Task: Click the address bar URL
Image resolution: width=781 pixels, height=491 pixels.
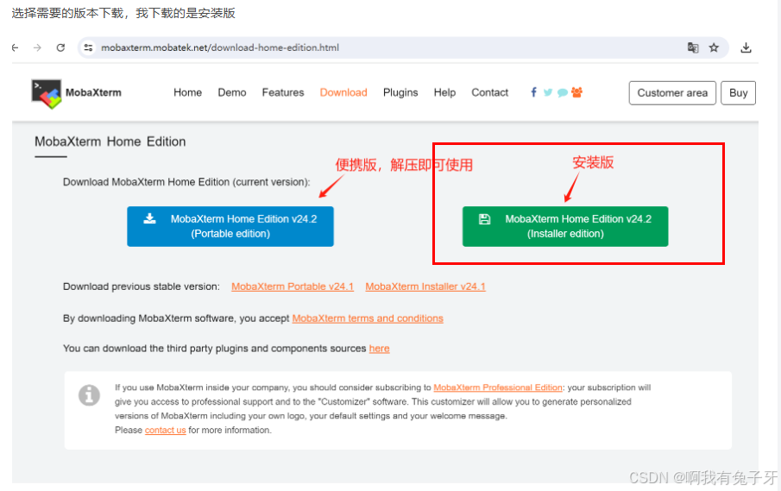Action: [x=220, y=47]
